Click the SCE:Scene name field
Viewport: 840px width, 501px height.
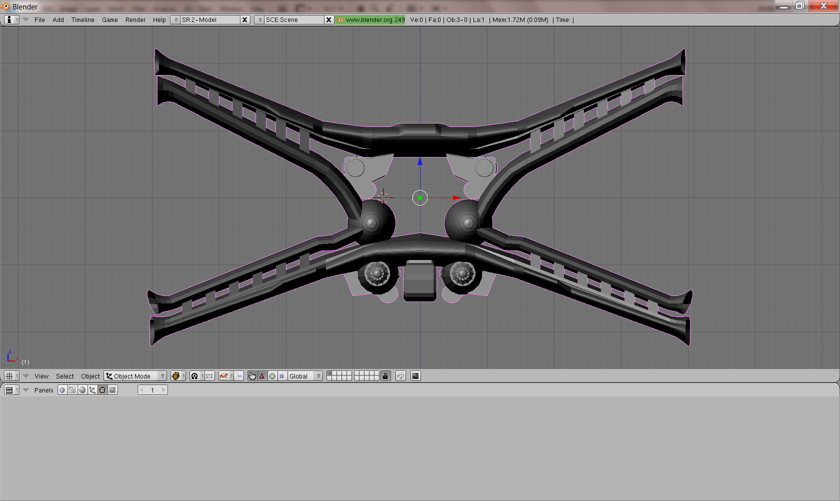pos(293,20)
